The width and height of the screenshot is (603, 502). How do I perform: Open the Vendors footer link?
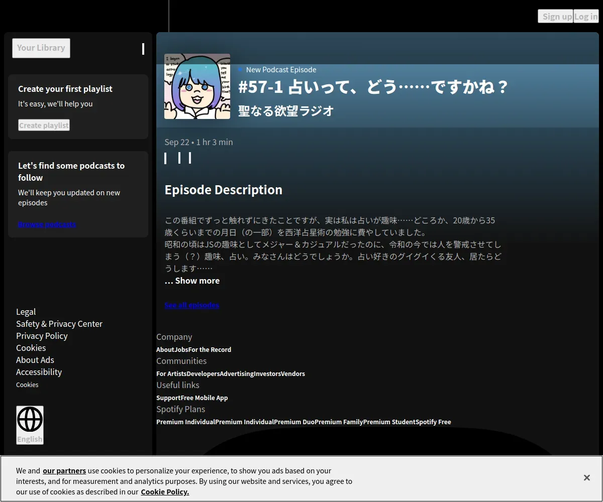[293, 373]
